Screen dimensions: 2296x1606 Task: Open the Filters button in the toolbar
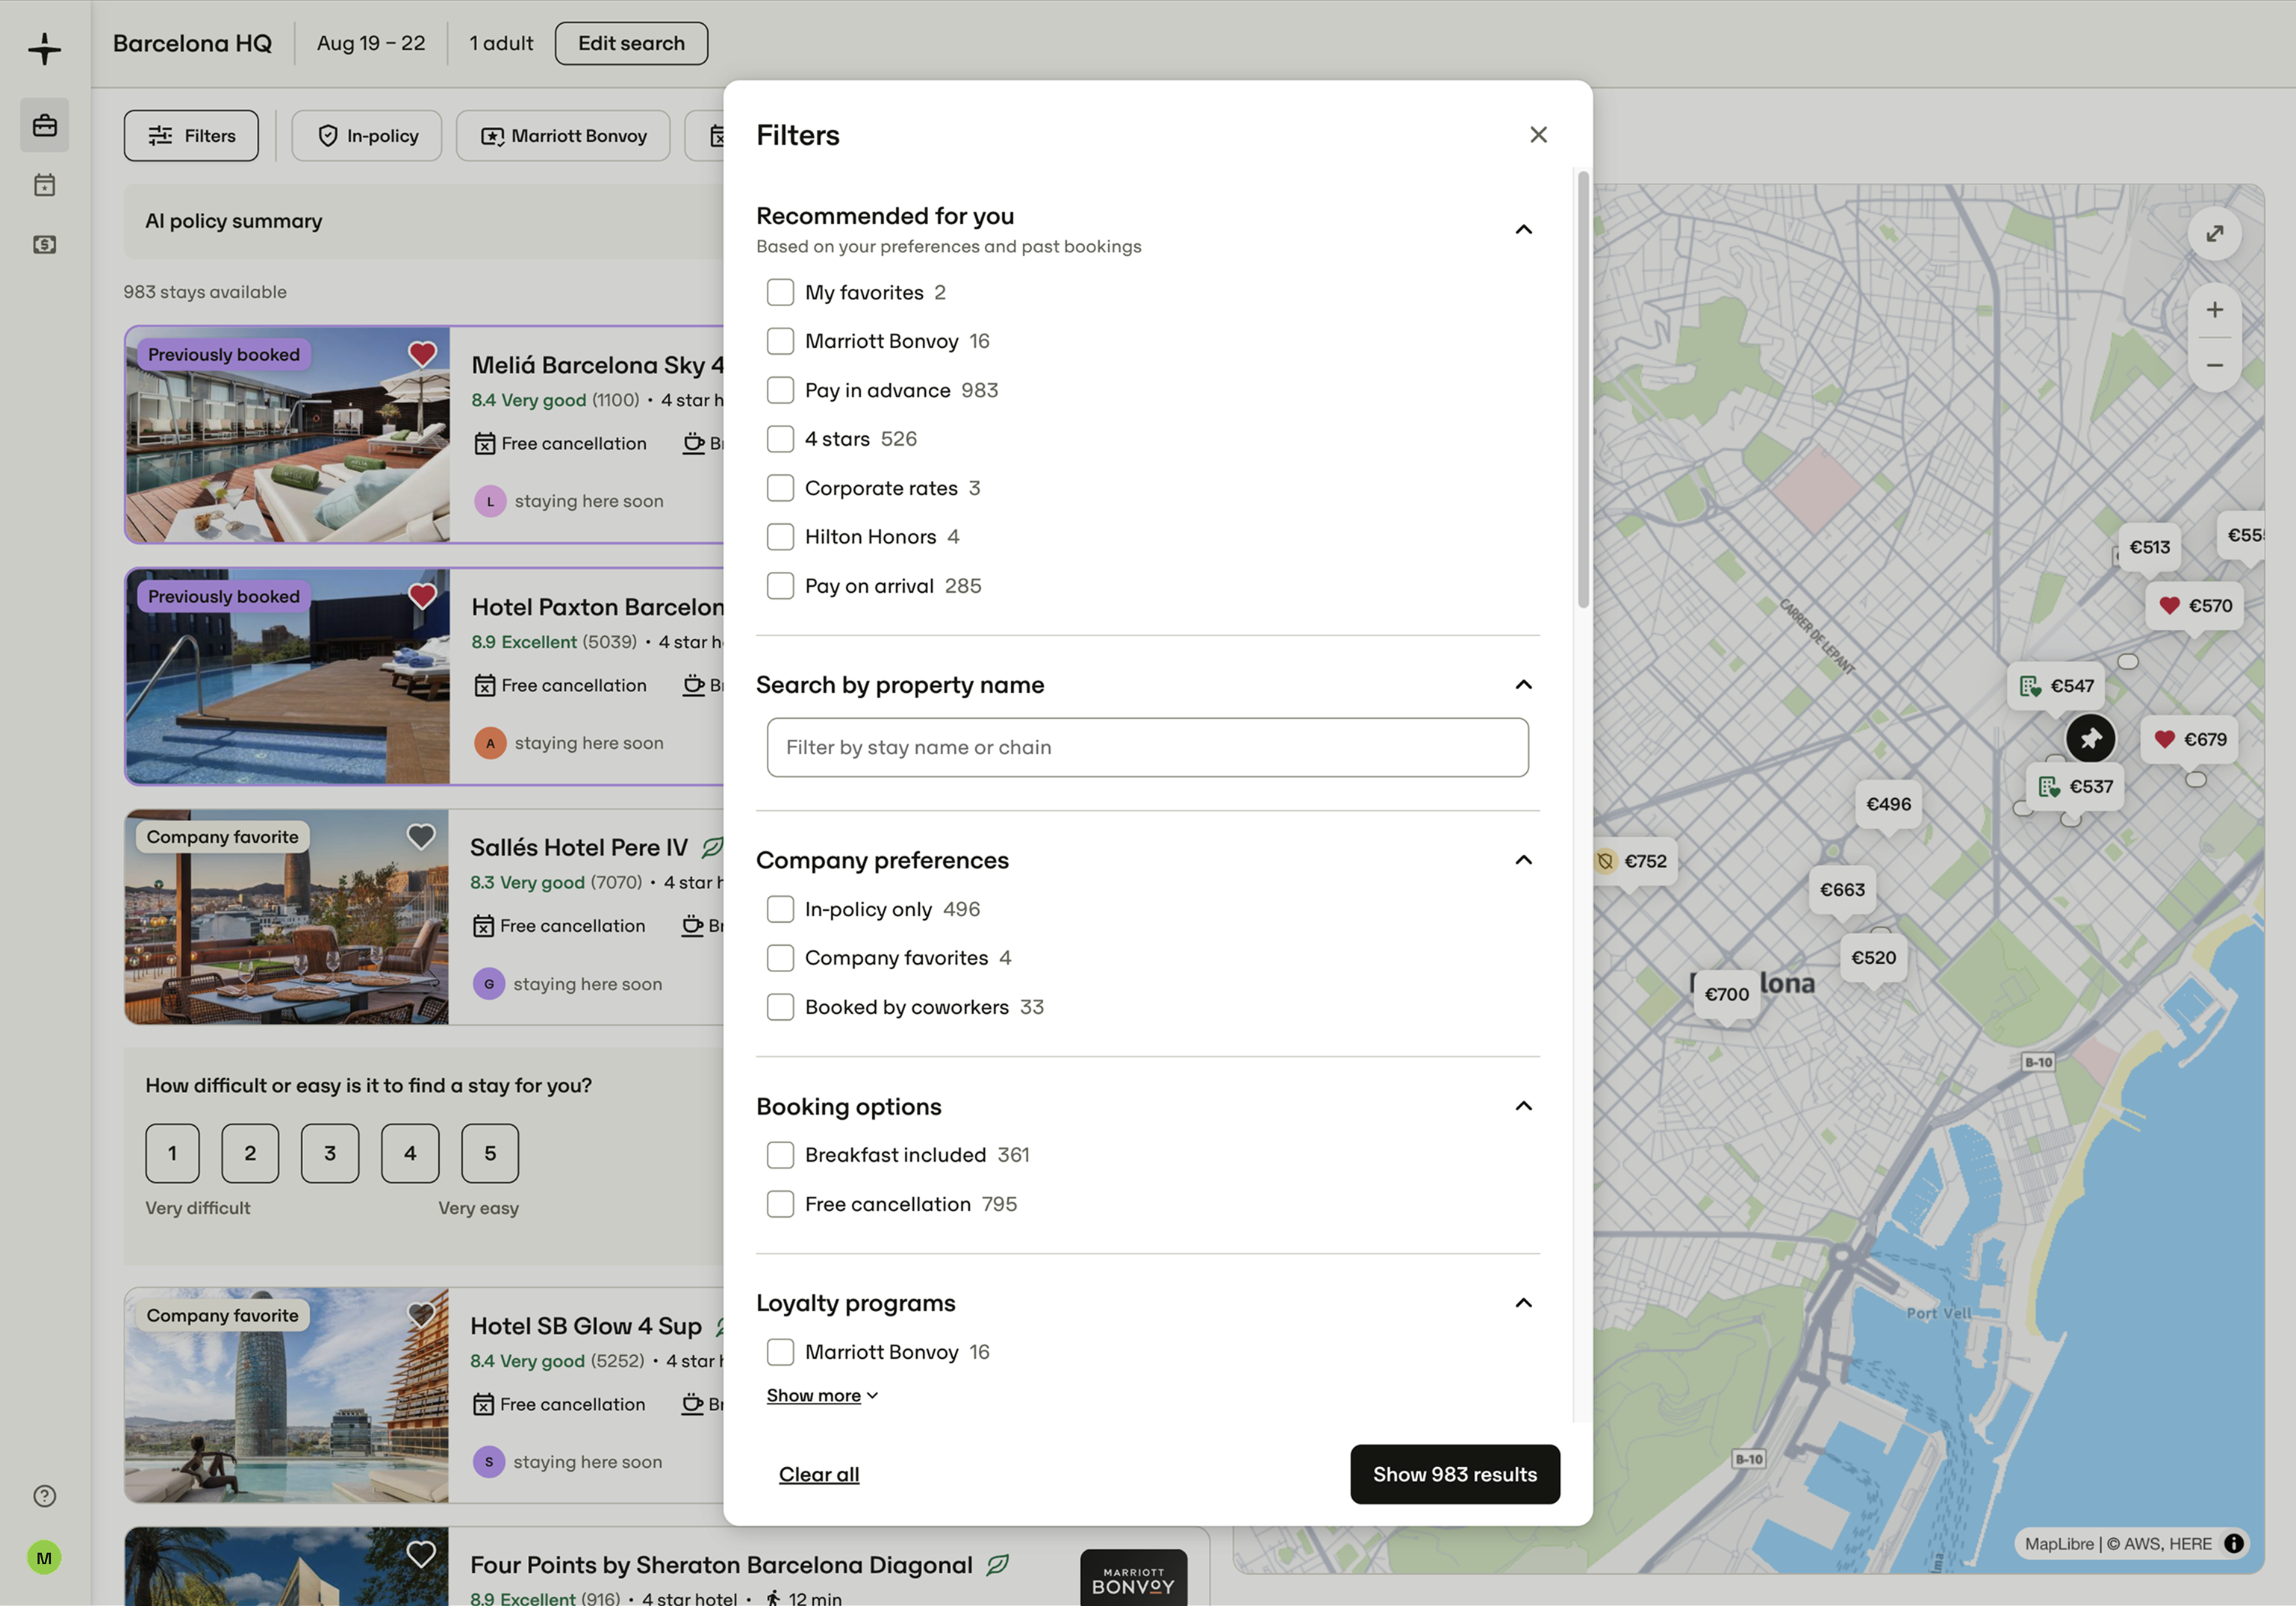191,136
